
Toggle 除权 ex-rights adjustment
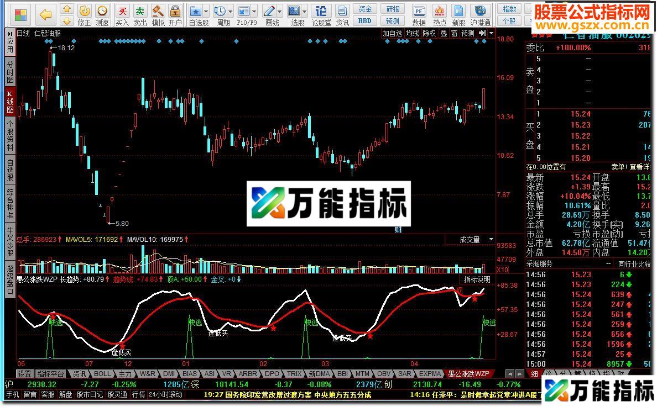[x=429, y=33]
